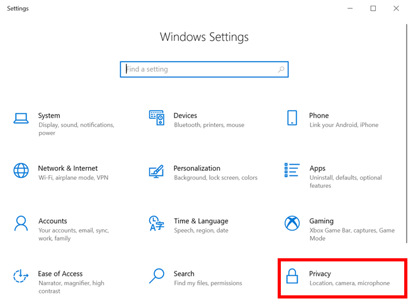Choose Ease of Access label
The height and width of the screenshot is (301, 408).
(60, 274)
